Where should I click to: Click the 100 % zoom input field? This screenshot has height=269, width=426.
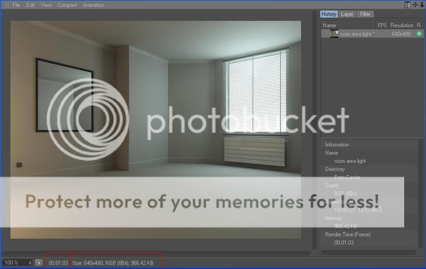tap(15, 263)
